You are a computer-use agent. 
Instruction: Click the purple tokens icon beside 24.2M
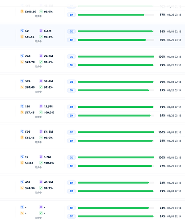(41, 56)
